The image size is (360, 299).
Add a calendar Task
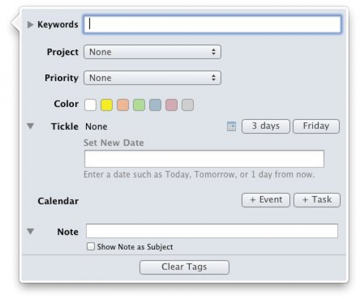pos(317,200)
